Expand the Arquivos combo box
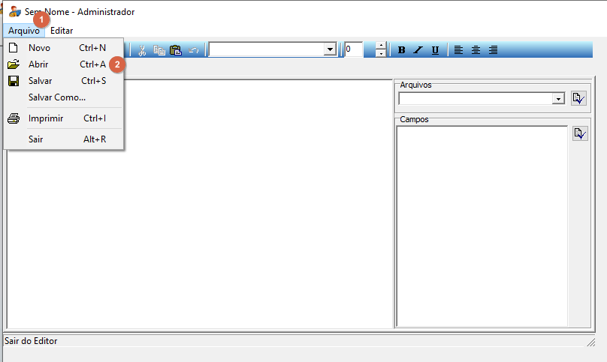Screen dimensions: 607x362 pos(558,99)
